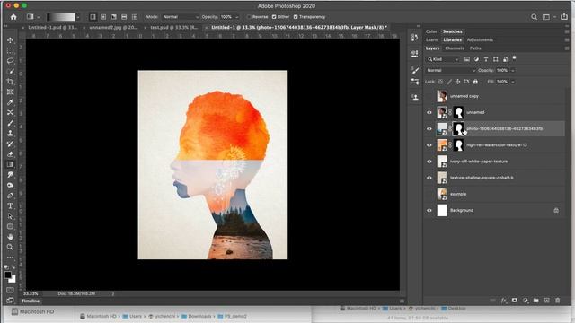Enable the Reverse checkbox

(x=250, y=17)
